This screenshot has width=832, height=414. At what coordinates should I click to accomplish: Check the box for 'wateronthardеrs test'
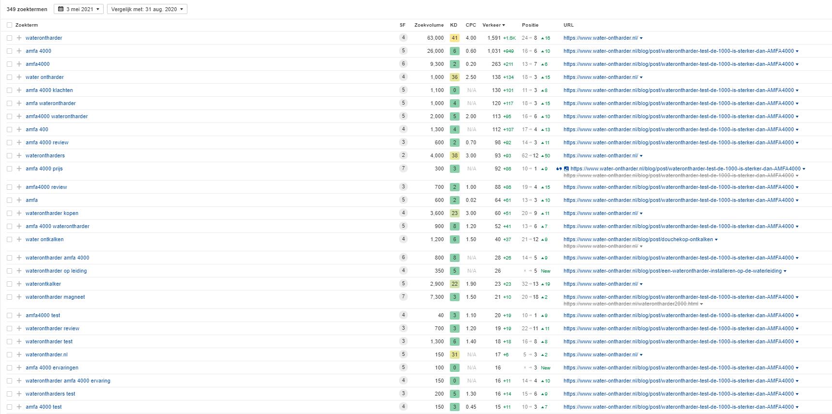tap(9, 394)
